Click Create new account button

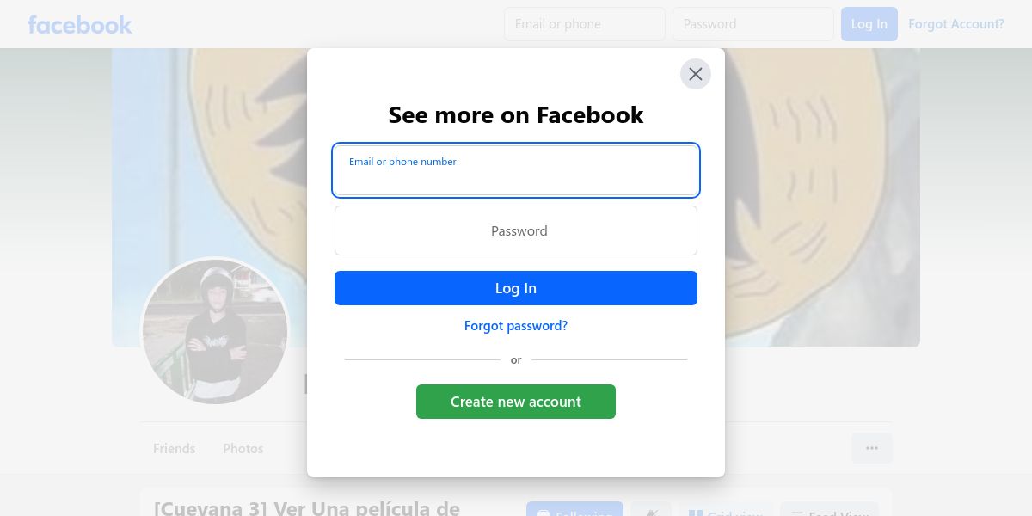point(516,402)
